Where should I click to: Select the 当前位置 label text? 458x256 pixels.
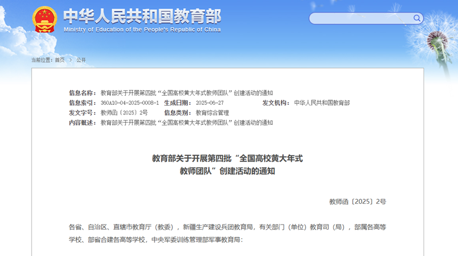[41, 60]
